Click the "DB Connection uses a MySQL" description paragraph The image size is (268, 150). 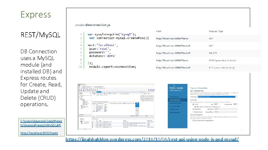[41, 78]
